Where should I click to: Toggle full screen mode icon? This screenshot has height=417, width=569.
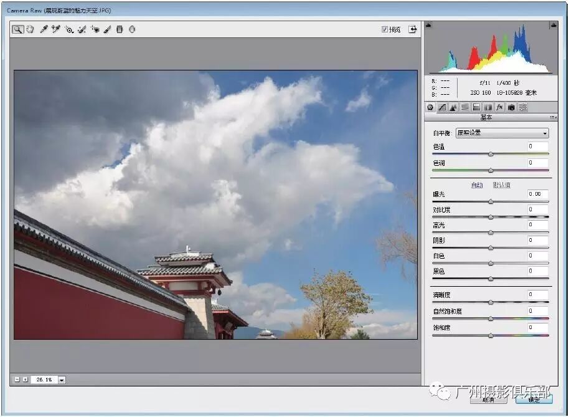[x=412, y=29]
